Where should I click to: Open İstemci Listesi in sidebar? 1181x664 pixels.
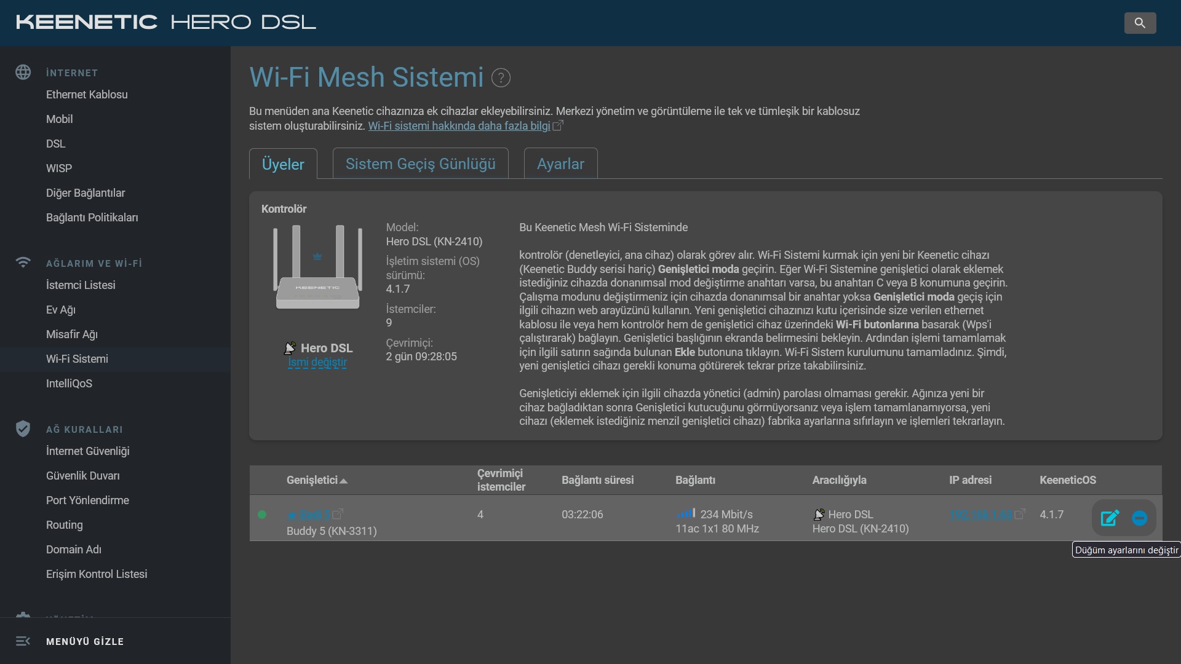click(81, 285)
